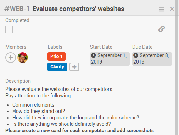
Task: Click the member avatar with flower crown
Action: [x=23, y=58]
